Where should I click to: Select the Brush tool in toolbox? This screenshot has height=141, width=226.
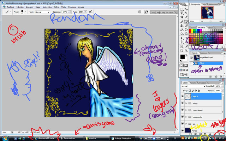(x=186, y=22)
